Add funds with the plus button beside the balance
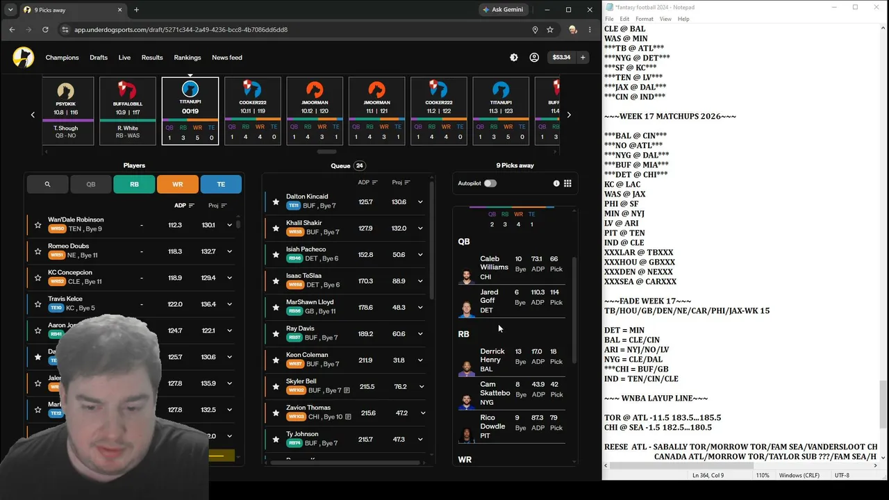889x500 pixels. [x=583, y=58]
